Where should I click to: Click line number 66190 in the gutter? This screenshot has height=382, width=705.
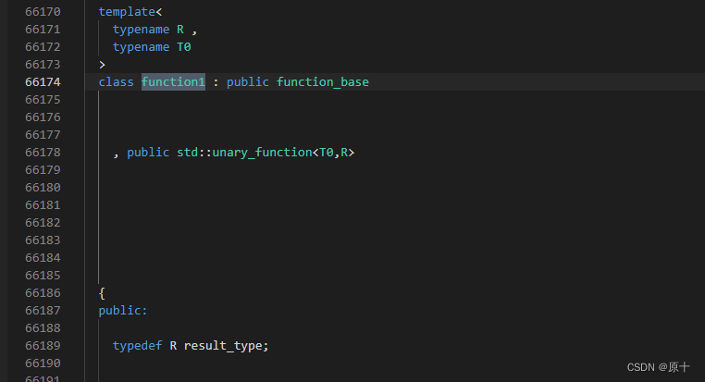(43, 364)
